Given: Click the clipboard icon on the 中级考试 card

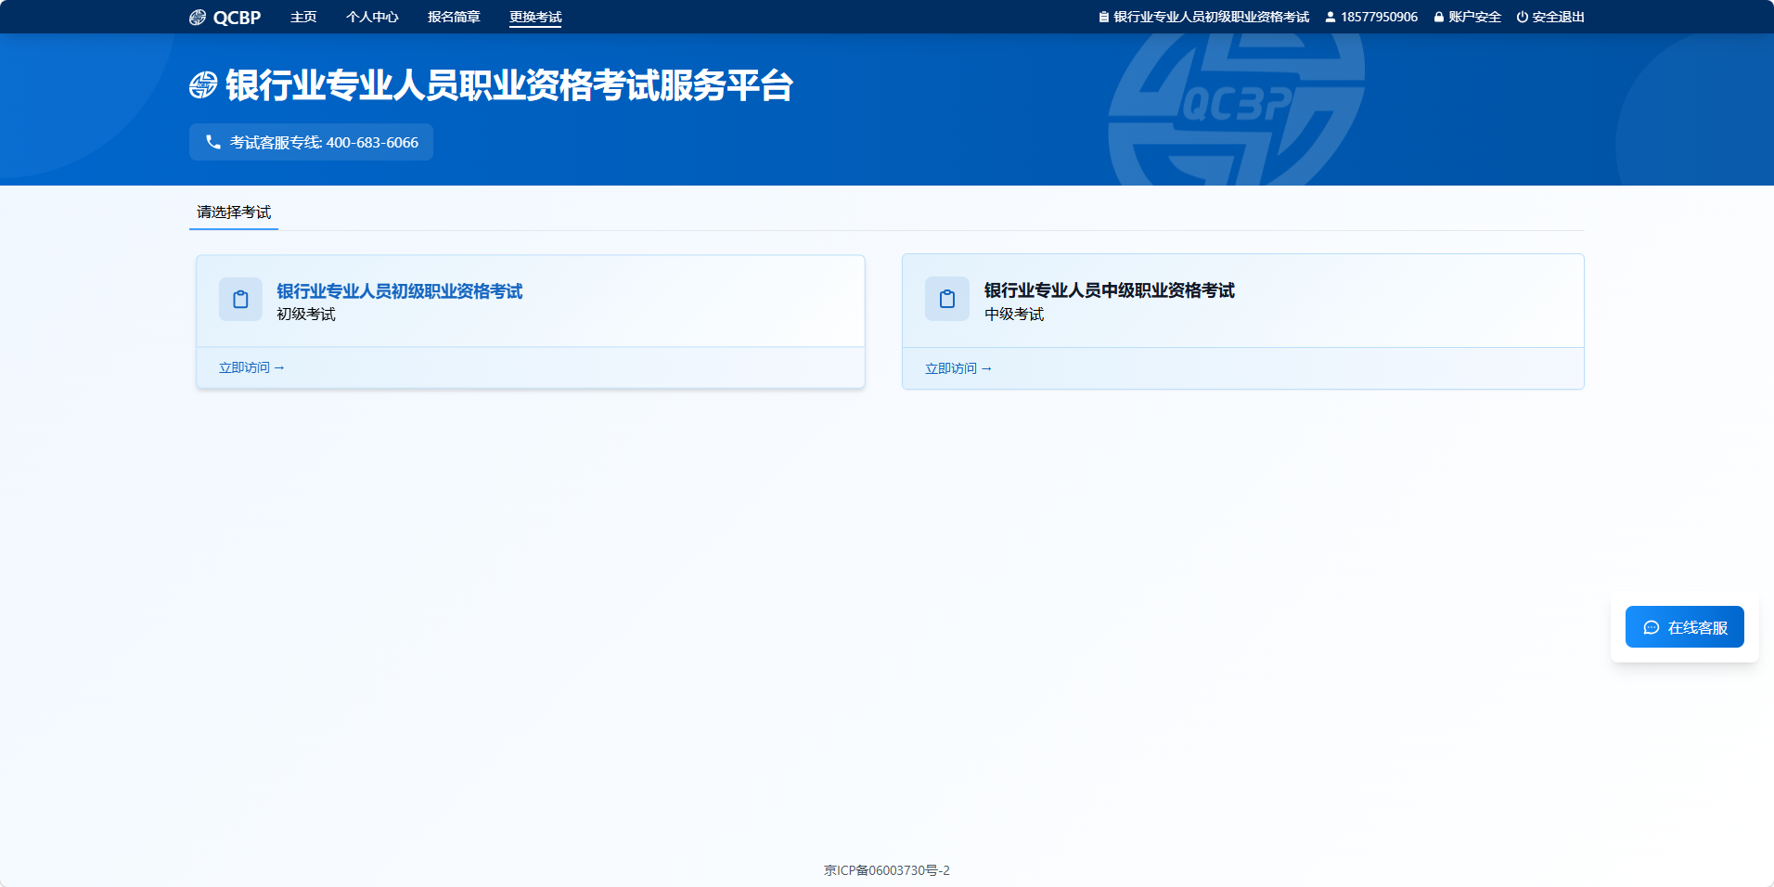Looking at the screenshot, I should point(947,299).
